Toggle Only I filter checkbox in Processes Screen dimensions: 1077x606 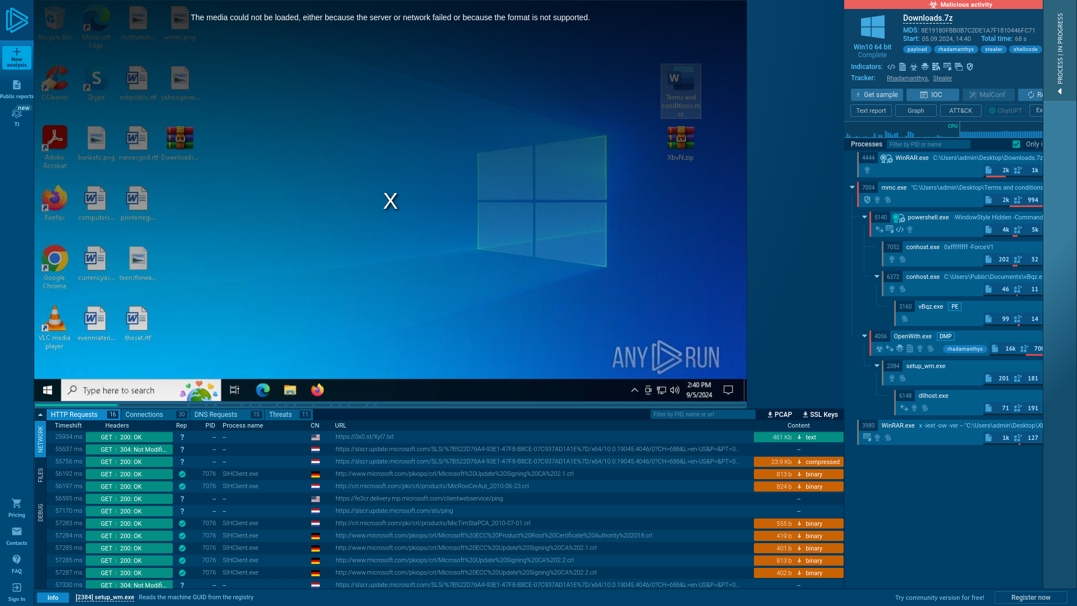pos(1016,144)
